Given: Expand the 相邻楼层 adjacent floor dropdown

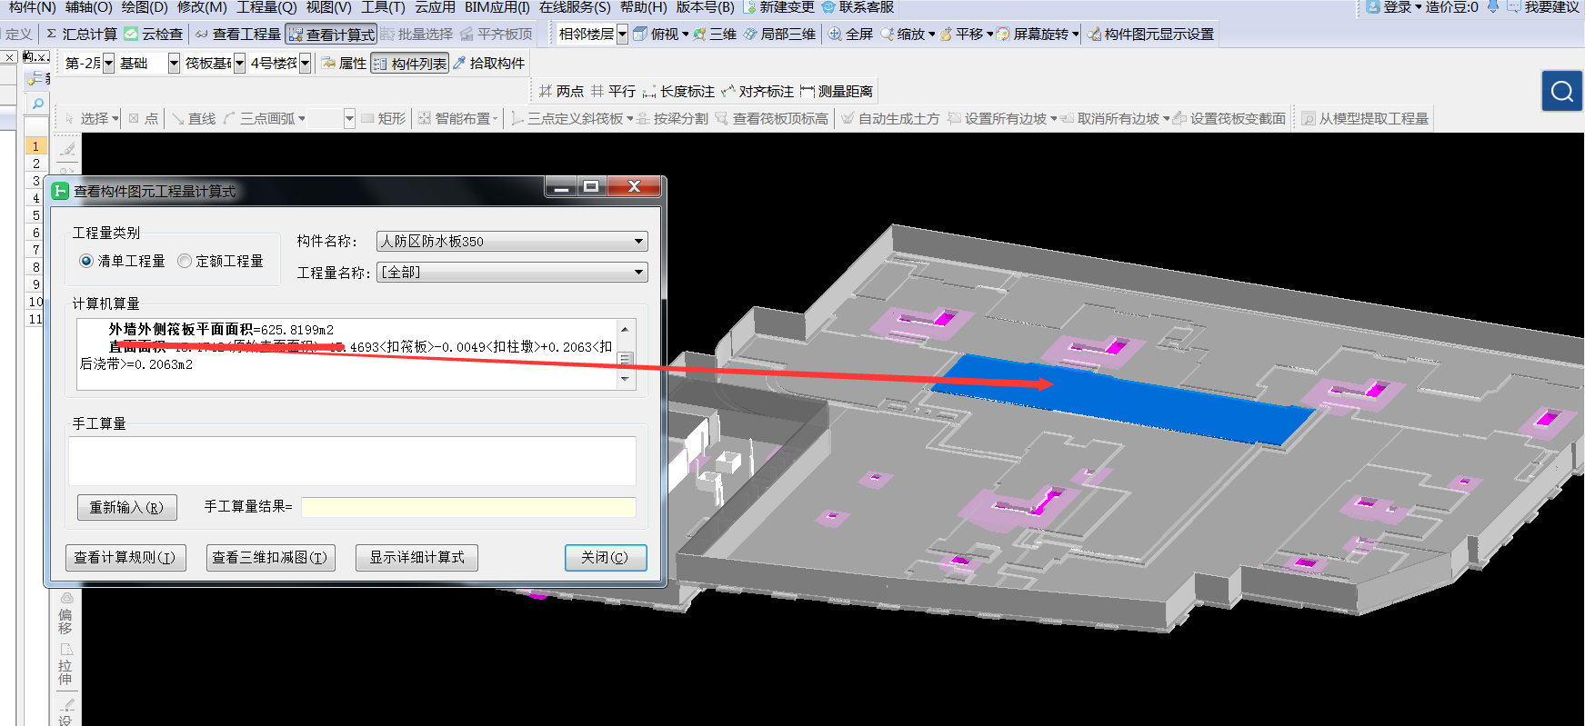Looking at the screenshot, I should tap(622, 34).
